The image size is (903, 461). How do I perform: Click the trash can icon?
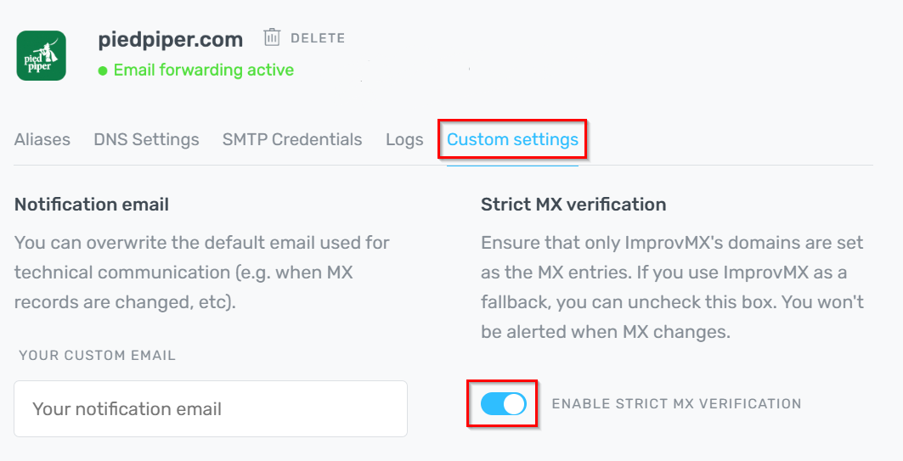272,37
